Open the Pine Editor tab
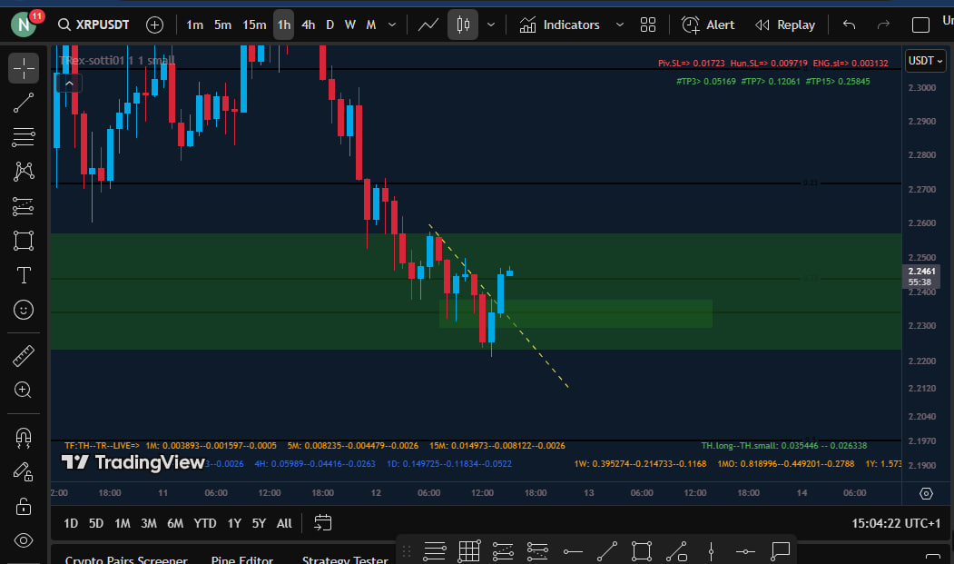 coord(241,559)
